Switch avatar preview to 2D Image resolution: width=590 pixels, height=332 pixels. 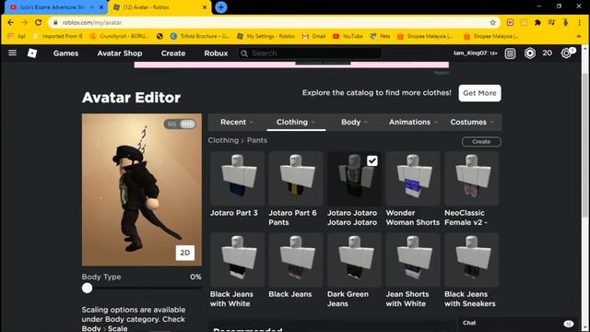point(185,253)
